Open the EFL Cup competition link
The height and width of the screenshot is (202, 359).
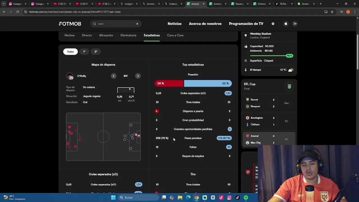tap(250, 84)
